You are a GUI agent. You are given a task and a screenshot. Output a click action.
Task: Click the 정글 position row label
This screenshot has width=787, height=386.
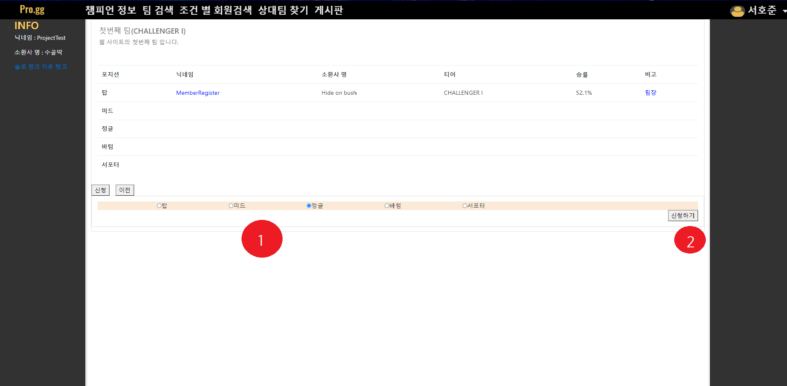point(107,129)
